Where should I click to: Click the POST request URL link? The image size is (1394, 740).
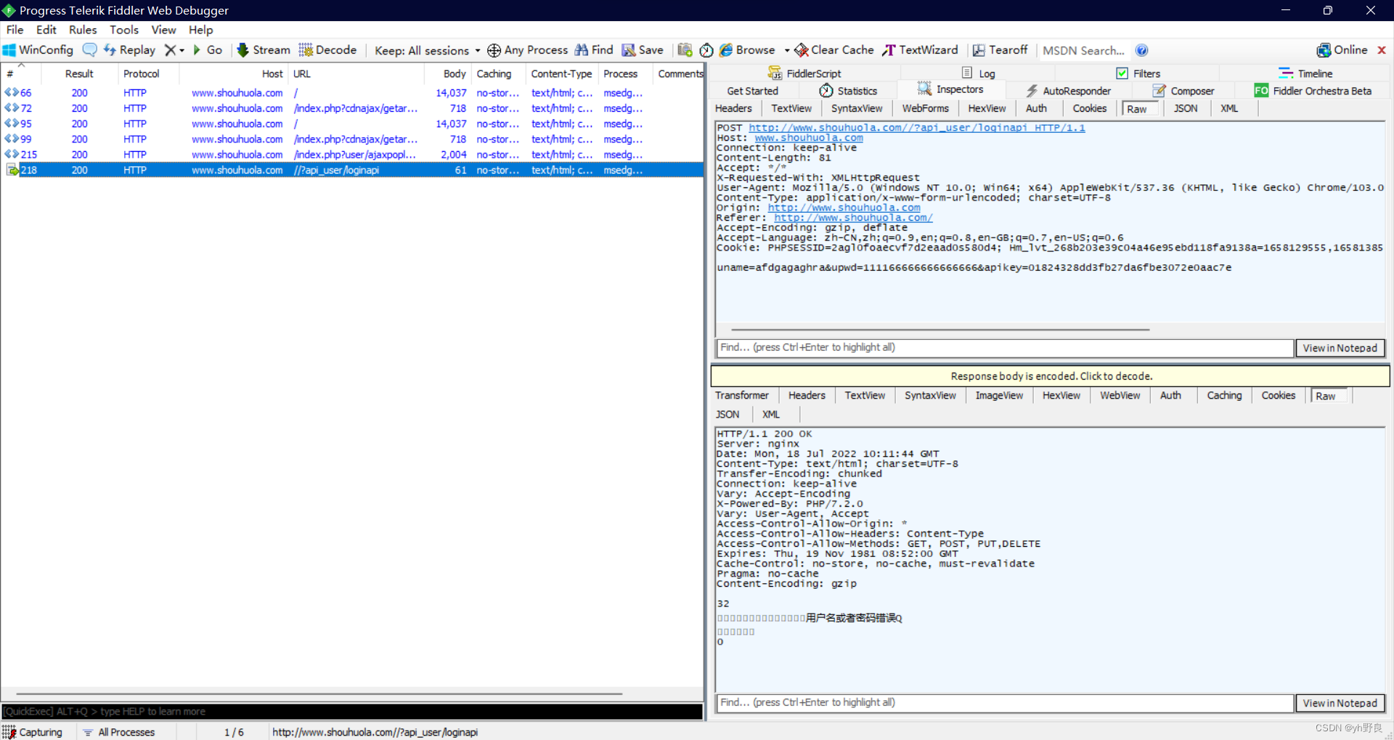tap(917, 128)
